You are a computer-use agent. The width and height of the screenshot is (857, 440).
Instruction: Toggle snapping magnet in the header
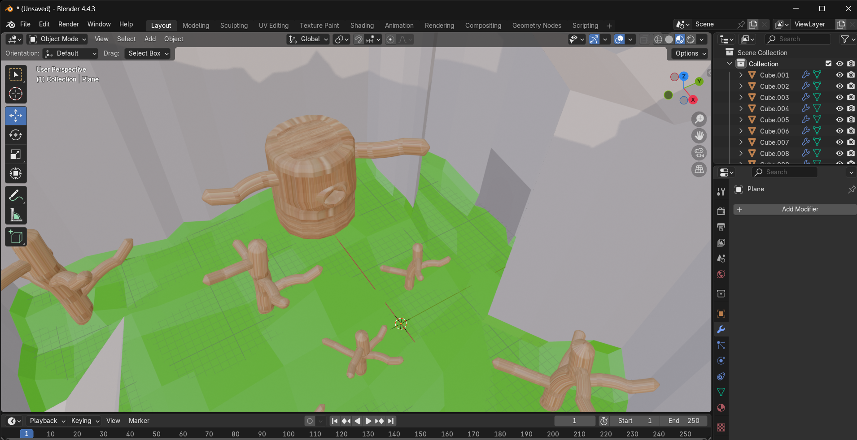(359, 39)
